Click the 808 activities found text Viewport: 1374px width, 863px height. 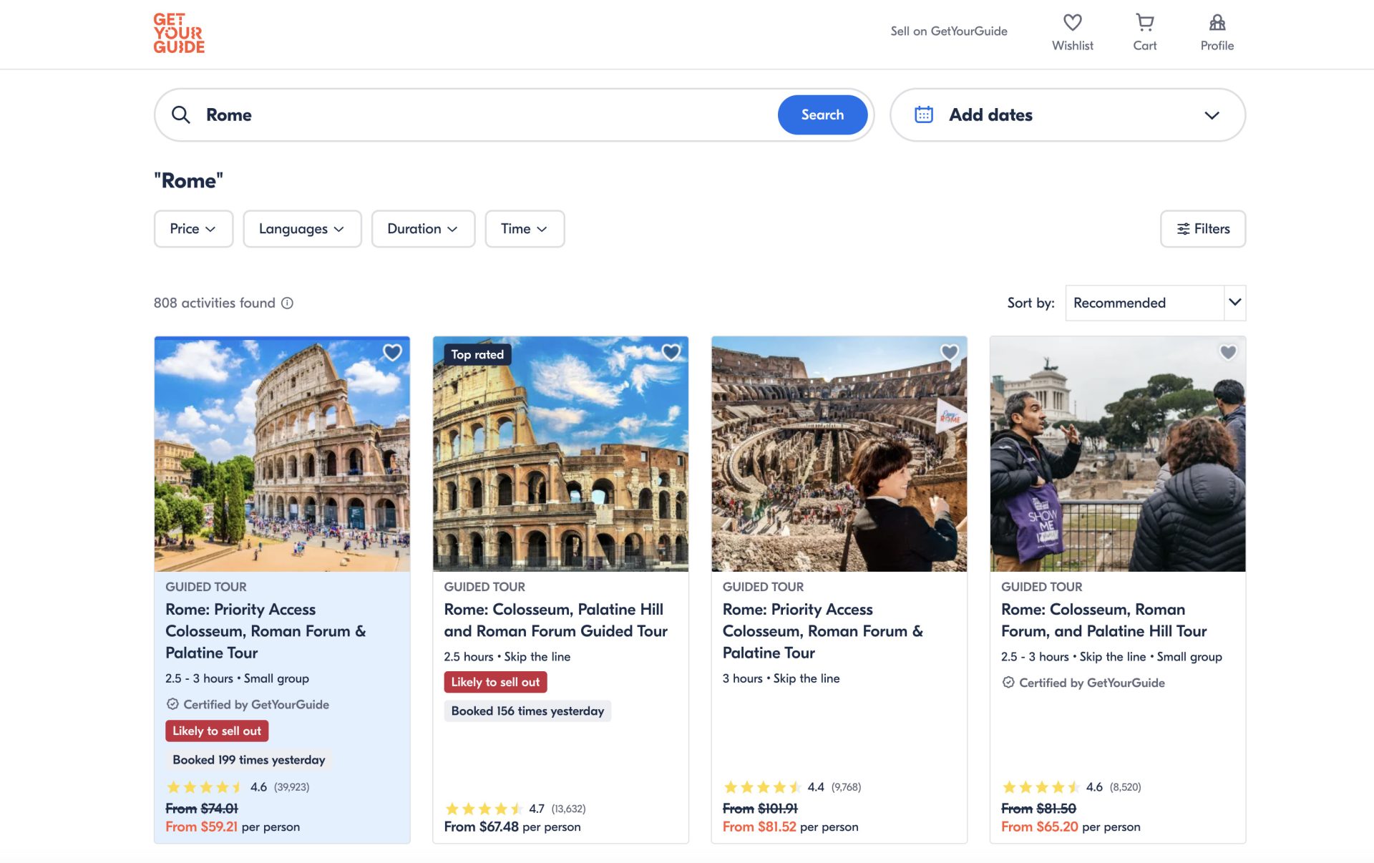click(x=214, y=303)
